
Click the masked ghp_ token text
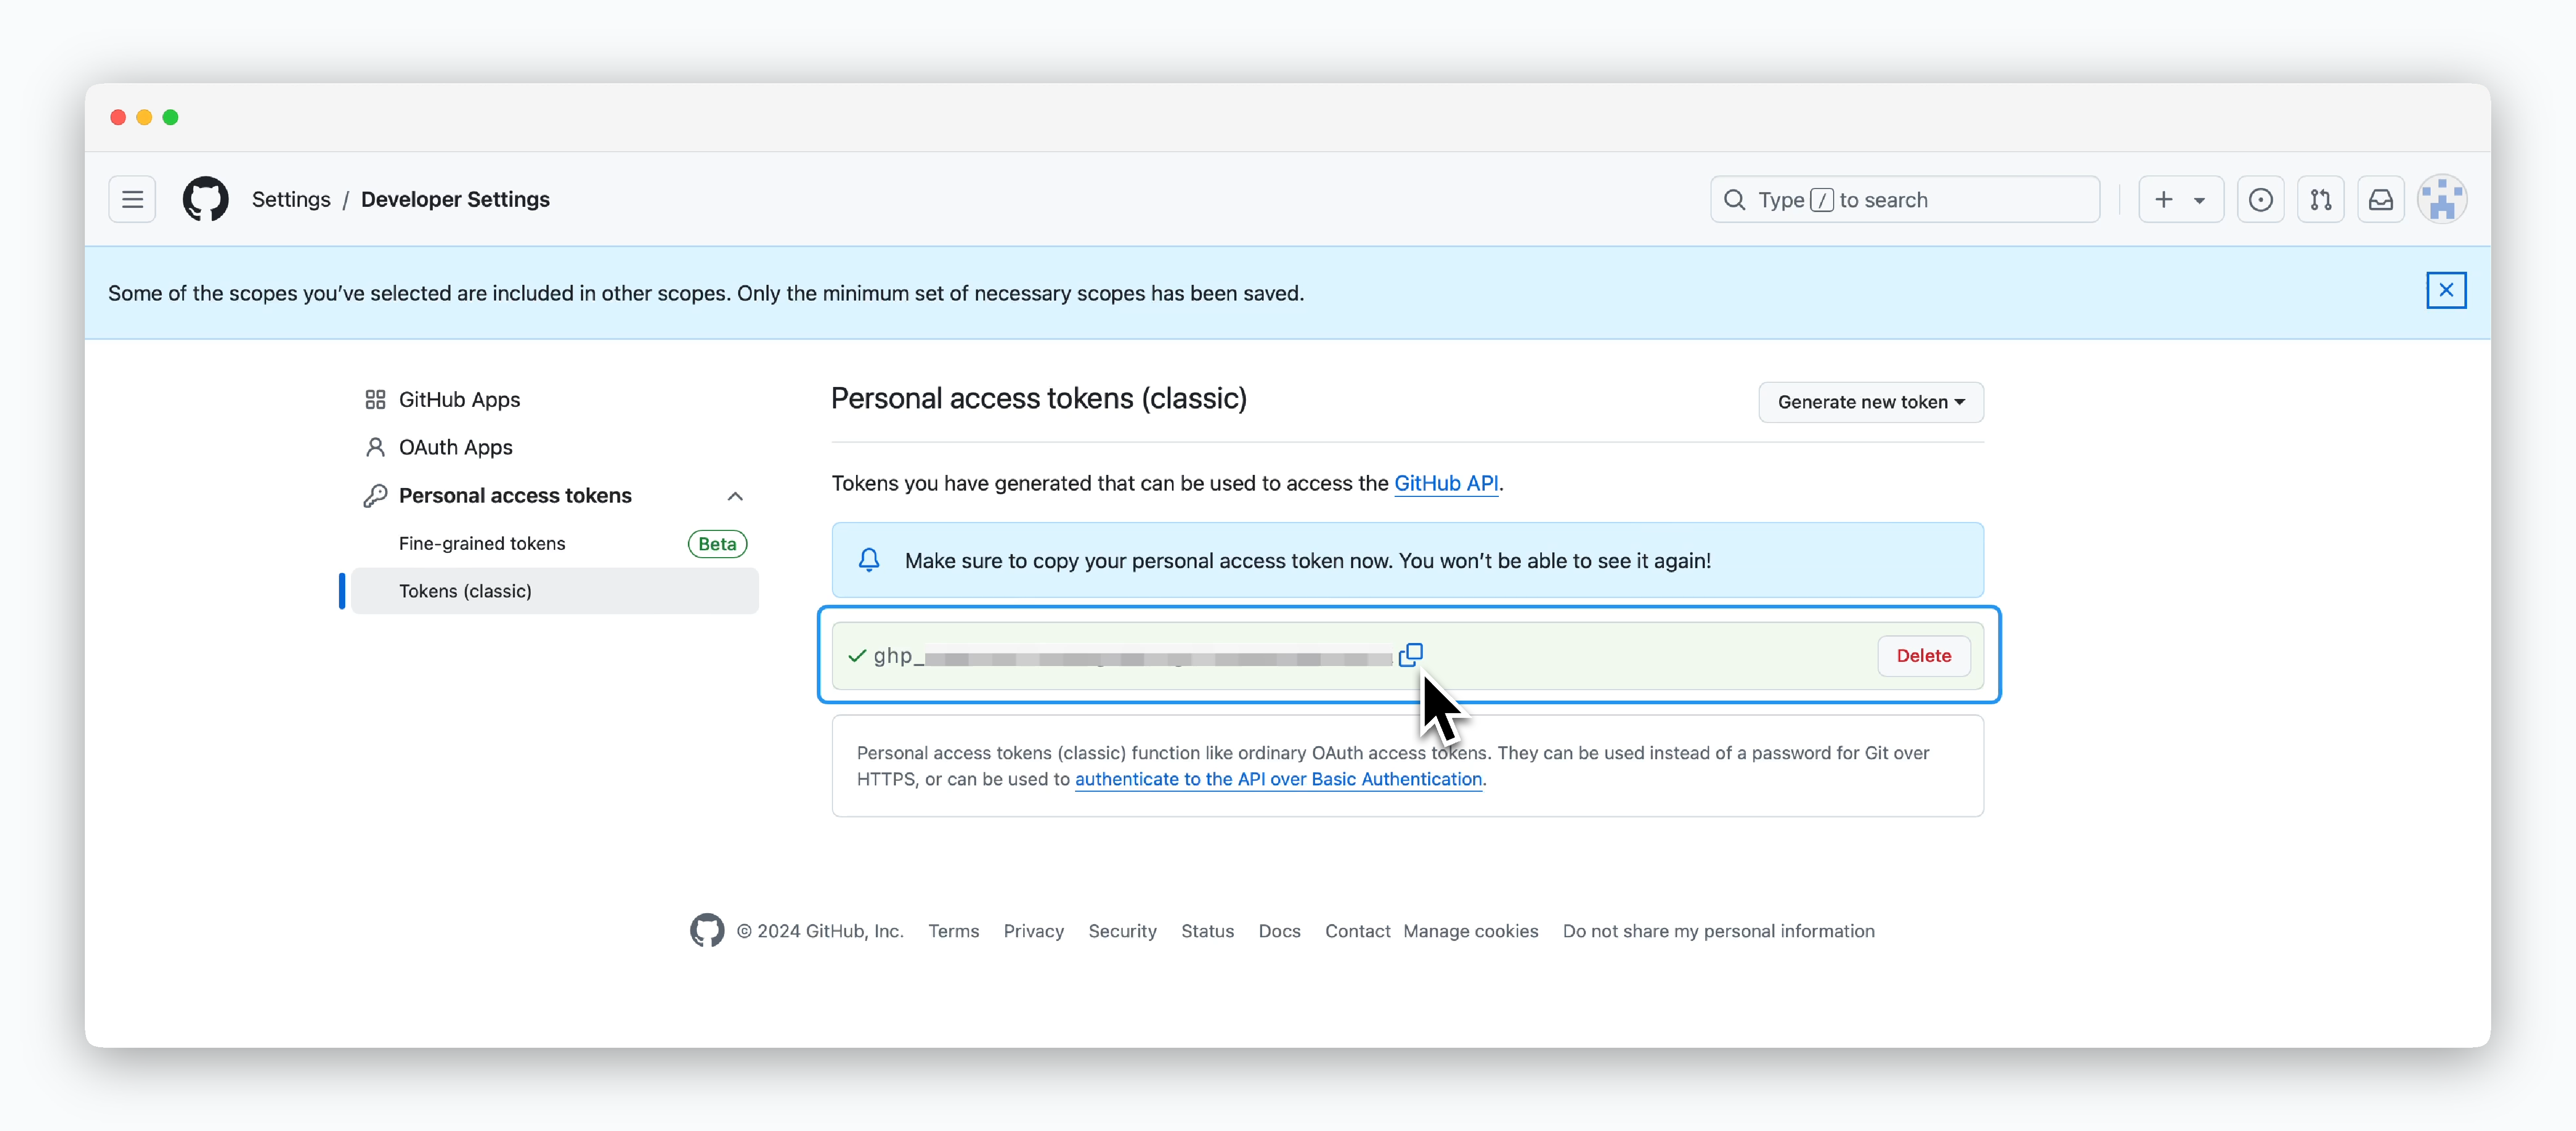click(x=1132, y=657)
